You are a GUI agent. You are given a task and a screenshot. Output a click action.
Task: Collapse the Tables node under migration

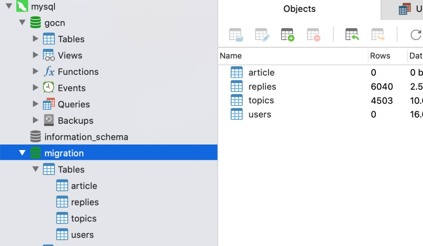click(x=36, y=169)
